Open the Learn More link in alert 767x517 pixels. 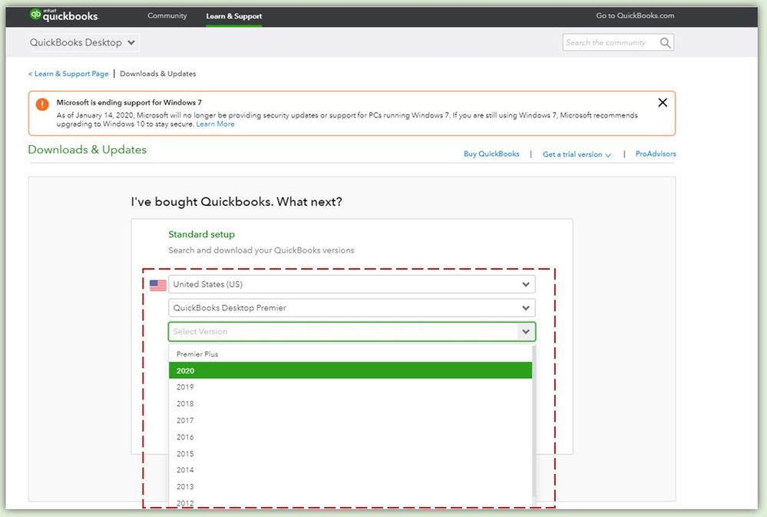tap(215, 124)
